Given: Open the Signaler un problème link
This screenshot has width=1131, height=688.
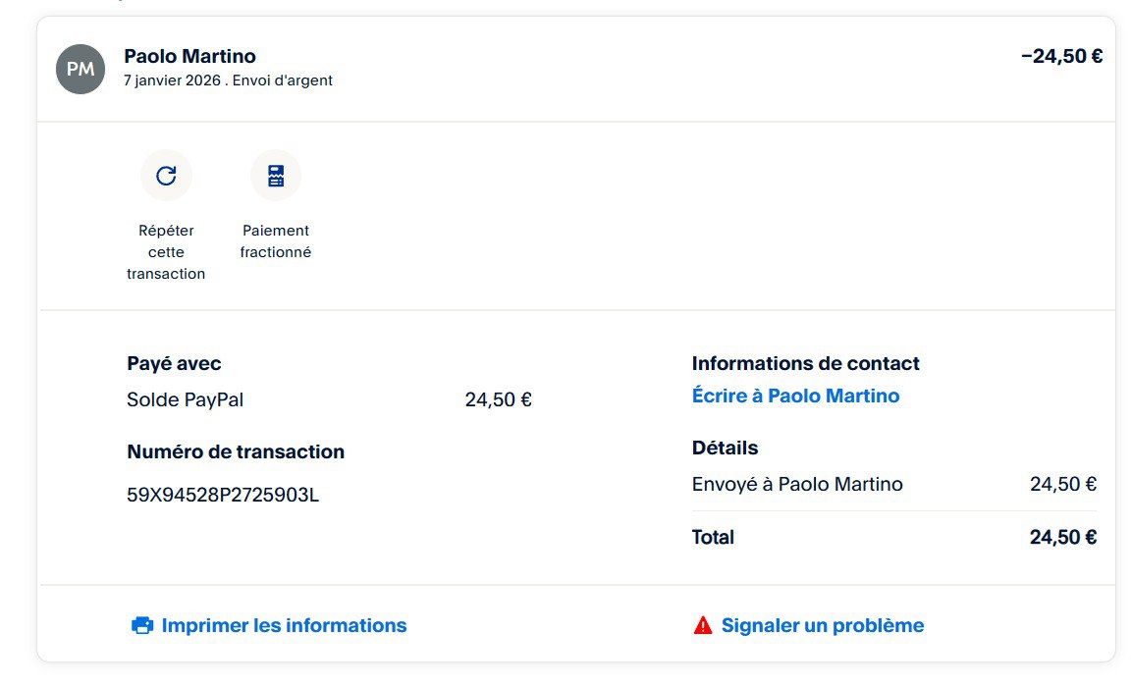Looking at the screenshot, I should 822,625.
